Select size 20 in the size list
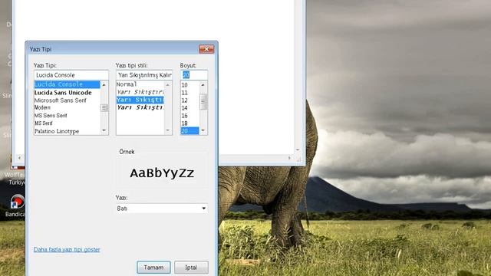Screen dimensions: 491x276 tap(189, 131)
